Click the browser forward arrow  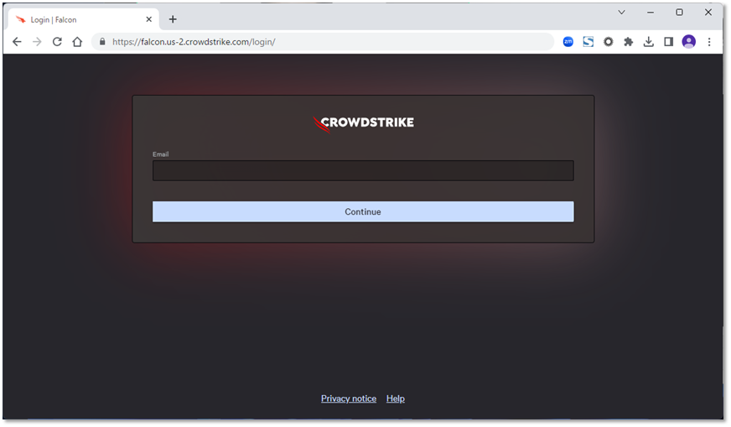click(x=37, y=42)
